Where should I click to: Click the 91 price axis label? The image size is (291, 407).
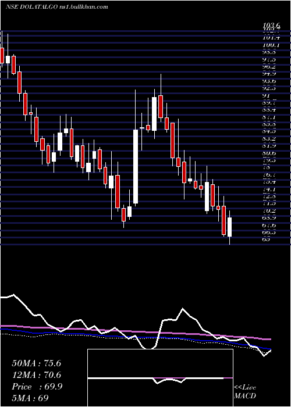[x=267, y=95]
